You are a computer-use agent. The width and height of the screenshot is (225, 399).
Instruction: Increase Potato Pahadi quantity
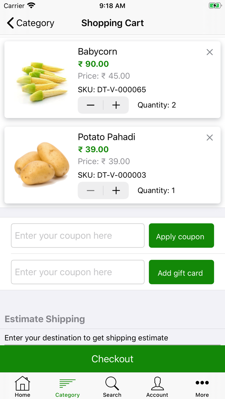116,191
